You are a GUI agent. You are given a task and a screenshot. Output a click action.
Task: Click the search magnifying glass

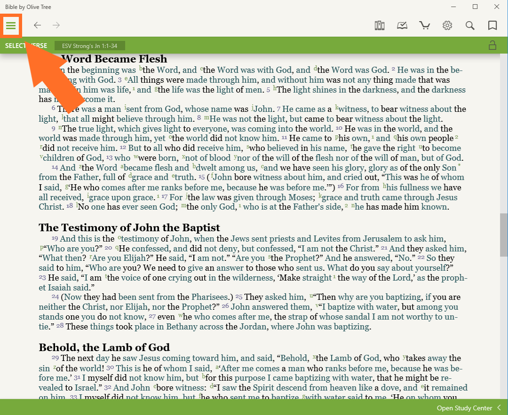tap(470, 25)
